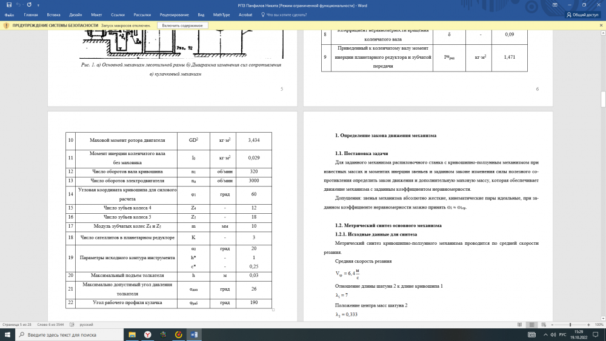Open the Рецензирование ribbon tab

tap(175, 15)
